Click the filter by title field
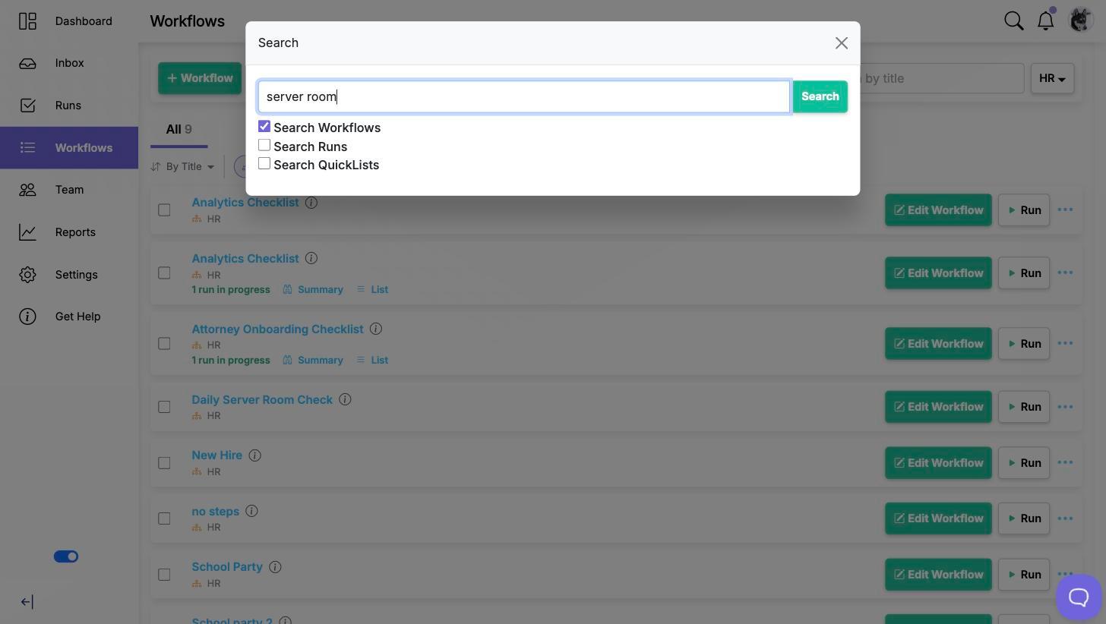Screen dimensions: 1106x624 [x=942, y=78]
